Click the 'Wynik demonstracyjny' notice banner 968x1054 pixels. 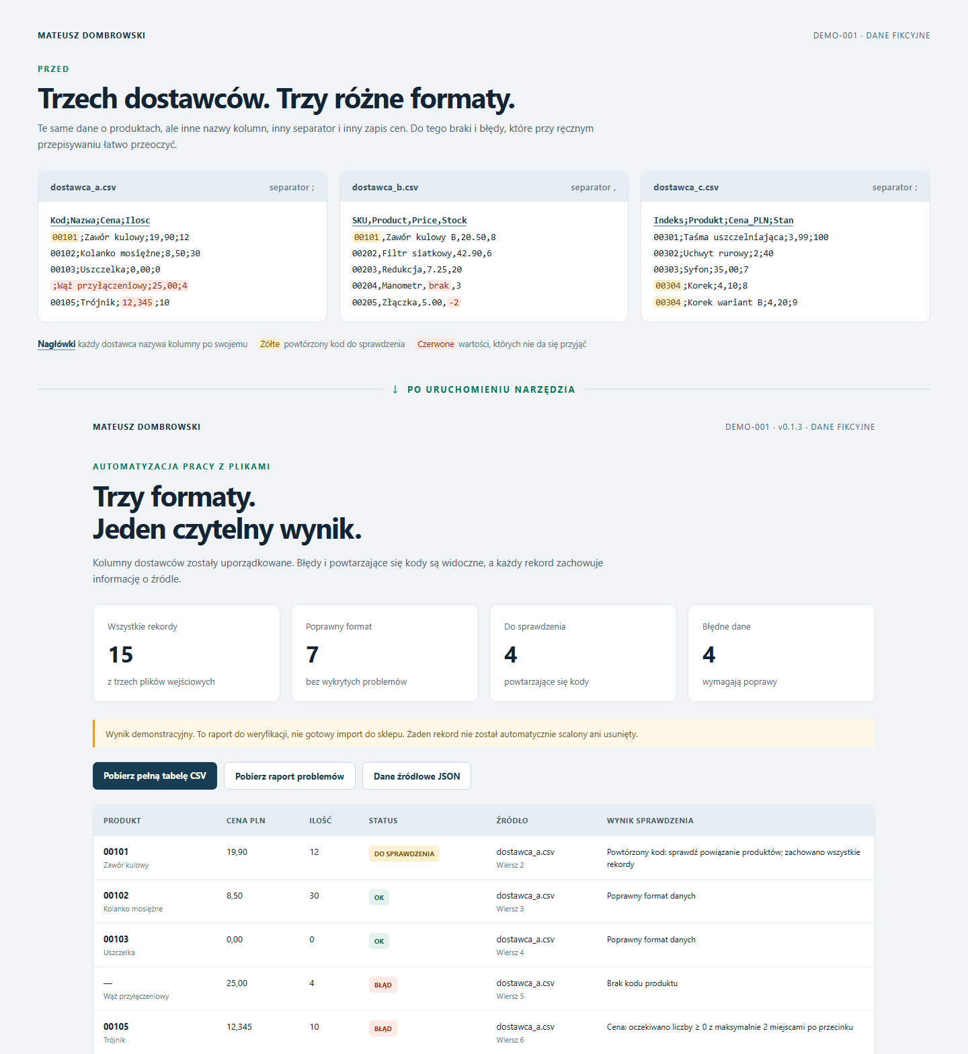click(484, 734)
